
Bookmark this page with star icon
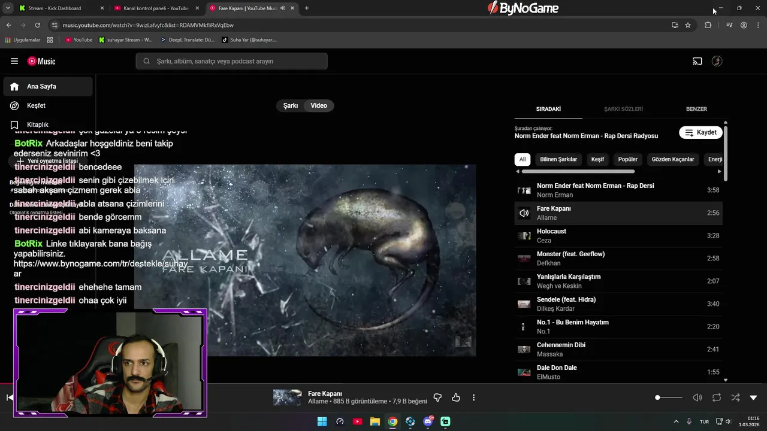(x=688, y=25)
